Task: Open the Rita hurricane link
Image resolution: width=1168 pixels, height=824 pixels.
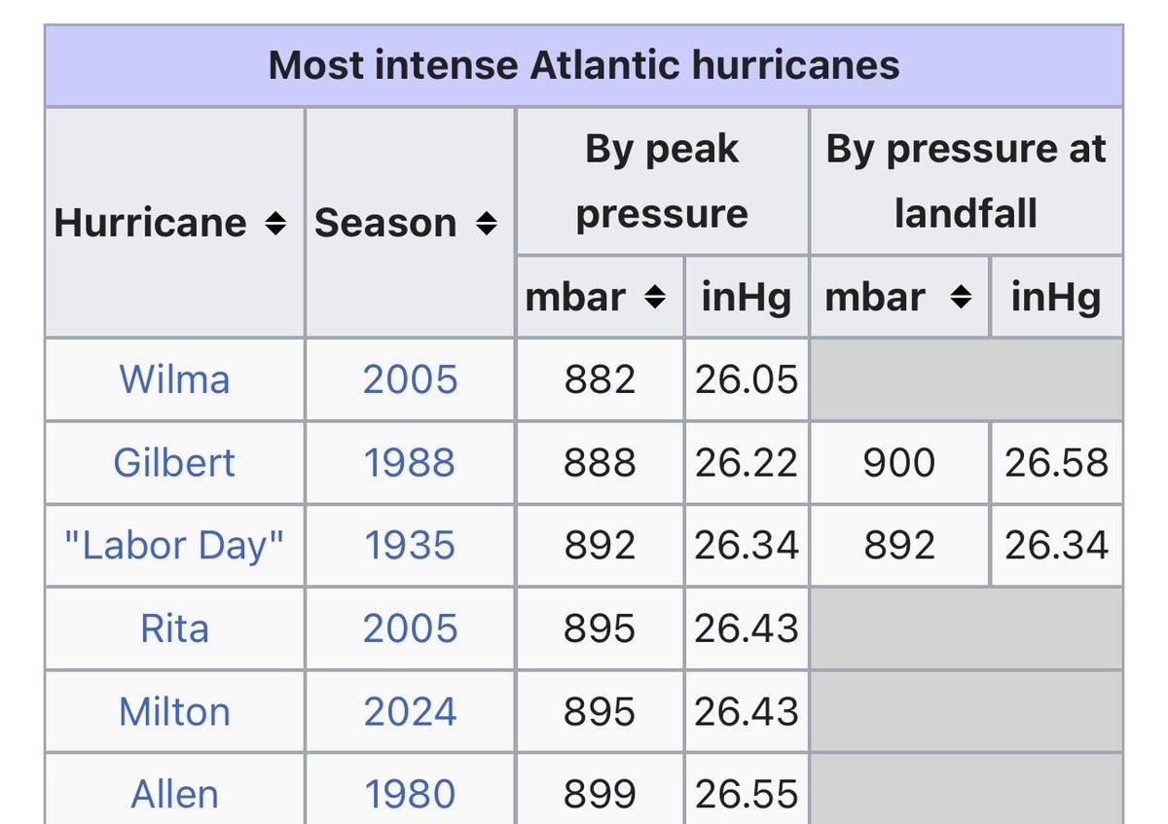Action: tap(174, 628)
